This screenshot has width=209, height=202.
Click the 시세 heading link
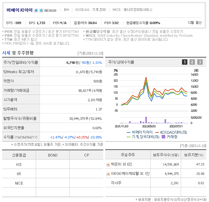[6, 53]
